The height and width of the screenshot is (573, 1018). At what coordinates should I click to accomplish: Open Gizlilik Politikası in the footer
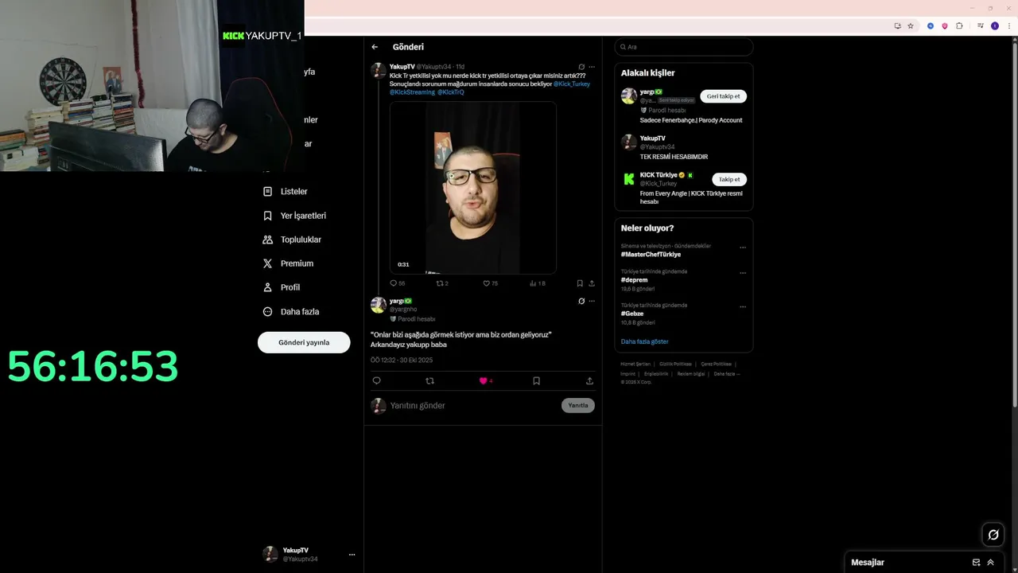676,364
